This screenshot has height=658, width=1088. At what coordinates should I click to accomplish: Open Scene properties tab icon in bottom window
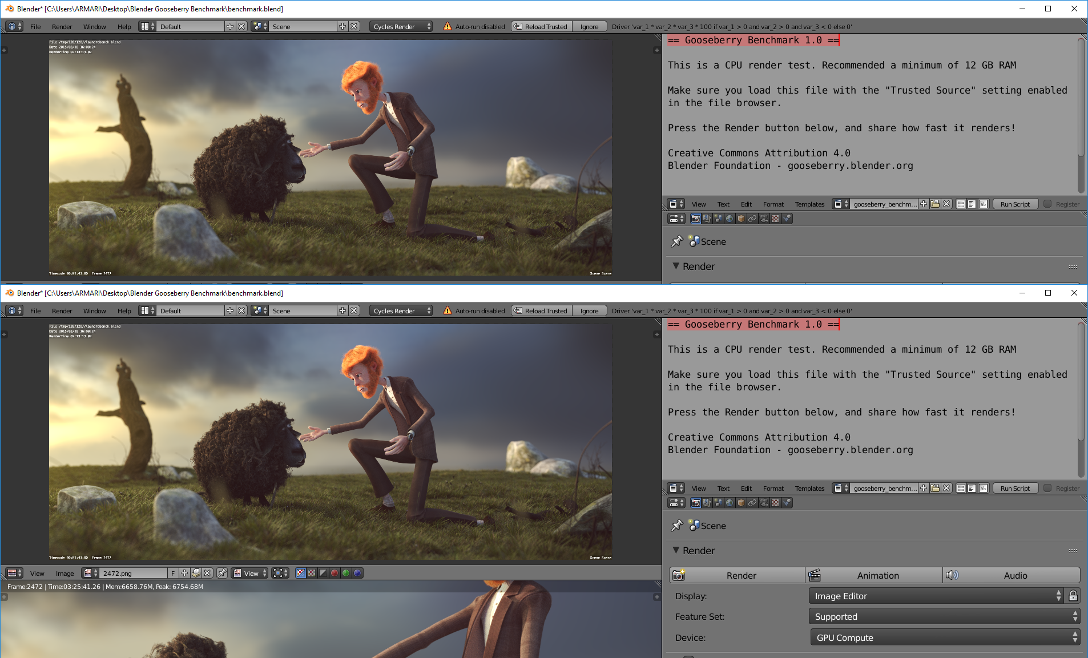pyautogui.click(x=718, y=503)
